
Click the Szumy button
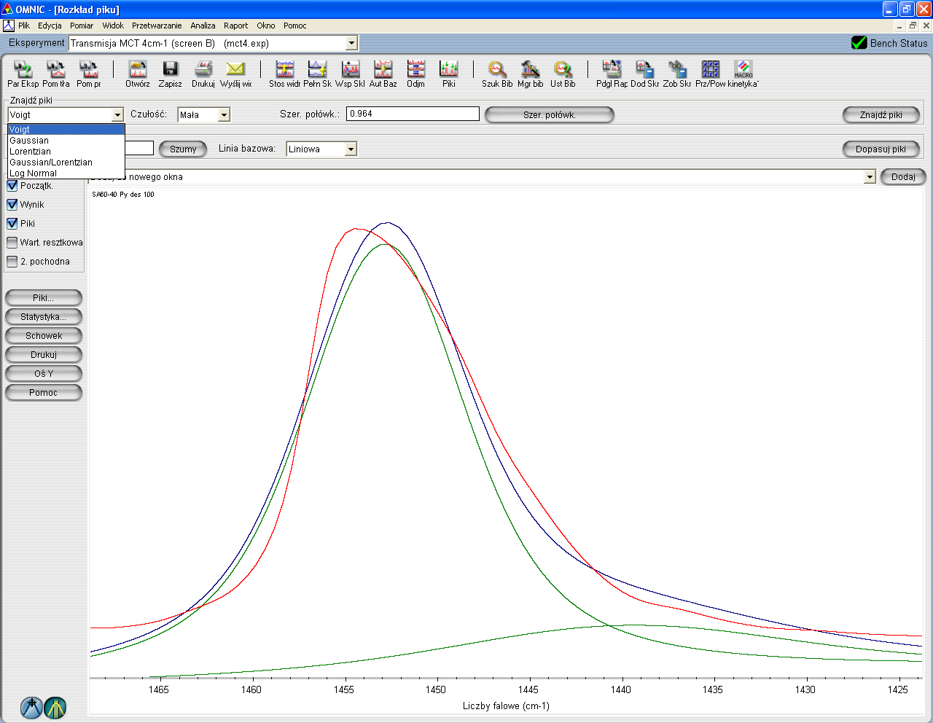[183, 149]
